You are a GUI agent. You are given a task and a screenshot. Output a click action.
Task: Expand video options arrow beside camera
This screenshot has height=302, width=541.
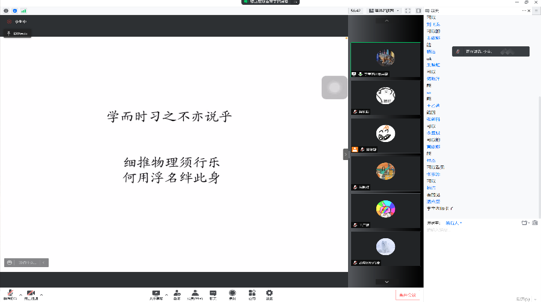pos(41,295)
